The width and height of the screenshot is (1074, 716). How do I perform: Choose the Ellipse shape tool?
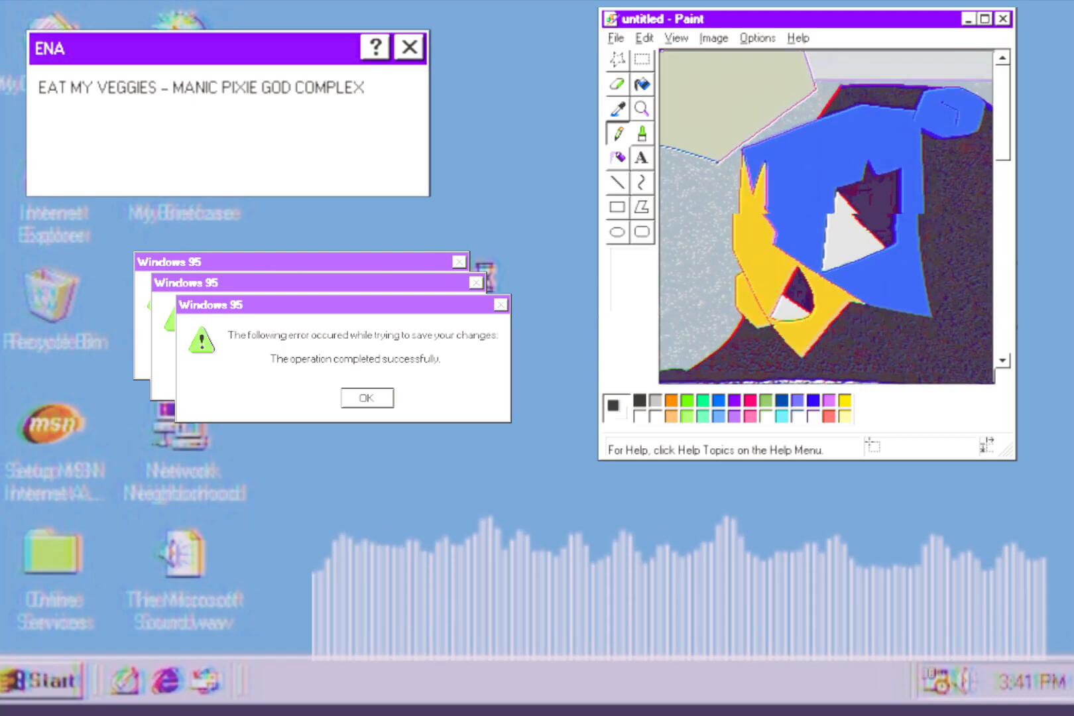click(617, 231)
